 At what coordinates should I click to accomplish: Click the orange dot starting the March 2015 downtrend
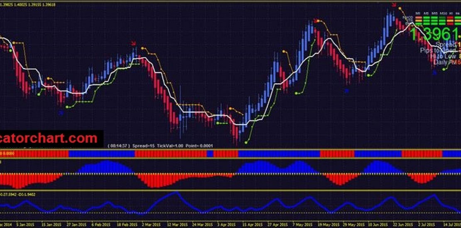tap(143, 49)
